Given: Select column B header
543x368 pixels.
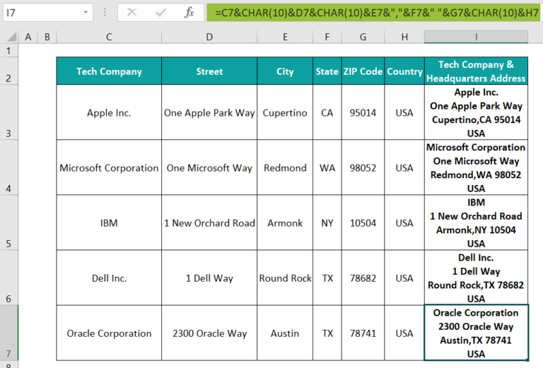Looking at the screenshot, I should pos(47,37).
